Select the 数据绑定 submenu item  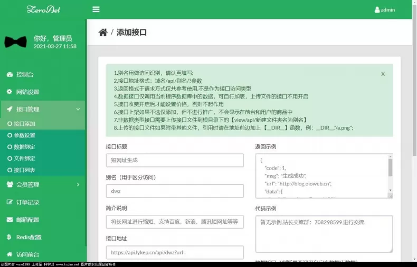tap(21, 147)
